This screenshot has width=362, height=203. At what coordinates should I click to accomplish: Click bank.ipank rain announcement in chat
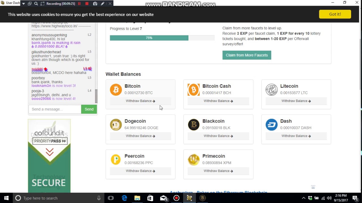point(56,45)
